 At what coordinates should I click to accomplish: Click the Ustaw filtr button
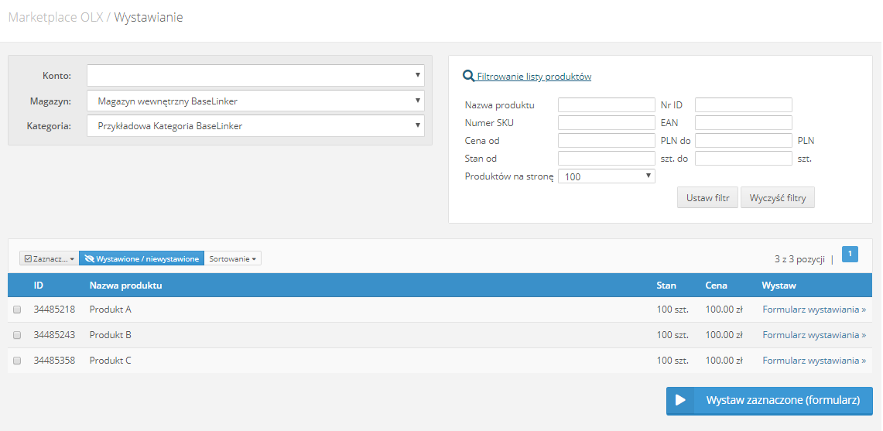(x=707, y=198)
